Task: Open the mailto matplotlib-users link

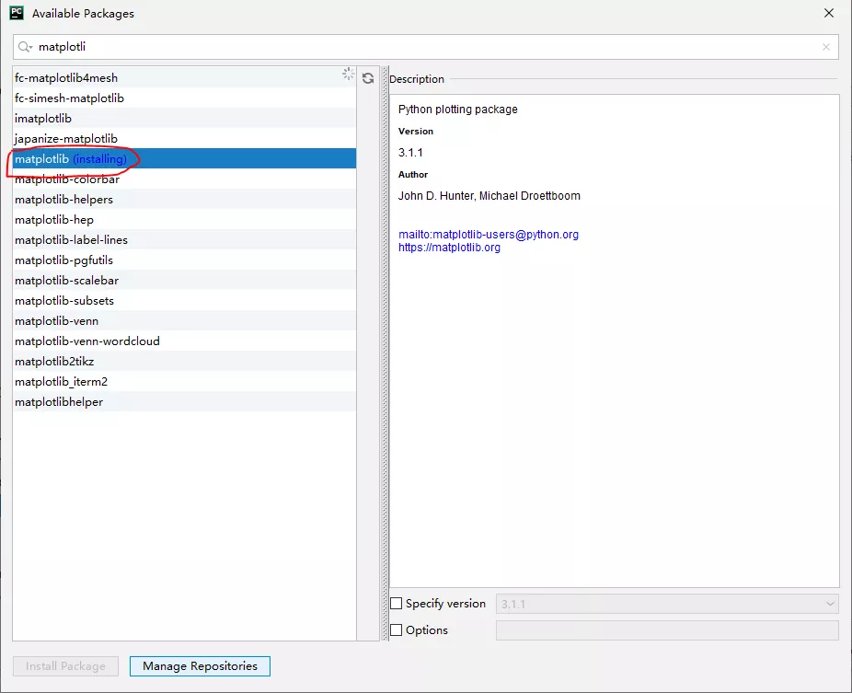Action: point(489,235)
